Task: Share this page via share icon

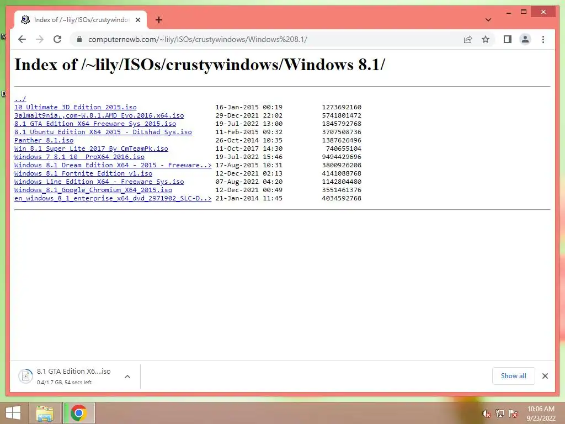Action: (x=468, y=39)
